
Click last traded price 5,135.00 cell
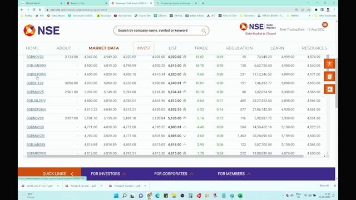[x=175, y=118]
